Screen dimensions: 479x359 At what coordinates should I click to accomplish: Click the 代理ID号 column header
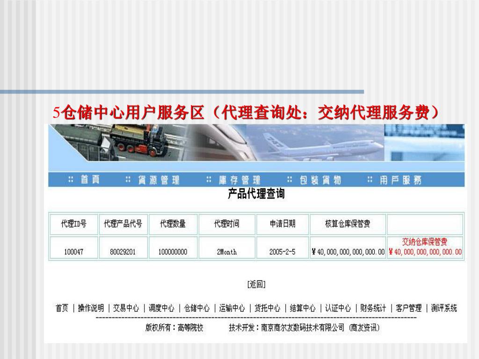tap(73, 224)
